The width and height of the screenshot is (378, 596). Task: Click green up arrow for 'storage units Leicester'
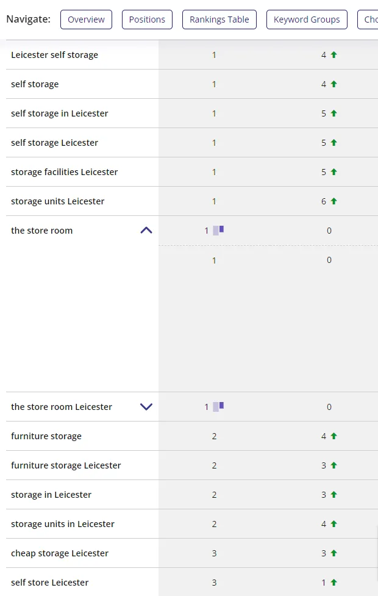pyautogui.click(x=333, y=201)
